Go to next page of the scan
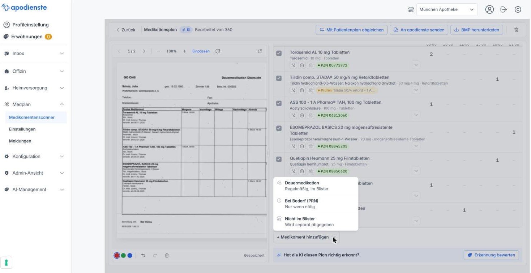 (x=144, y=51)
